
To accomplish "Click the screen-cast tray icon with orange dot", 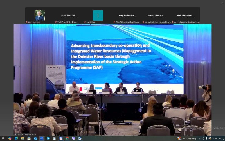I will pos(210,138).
